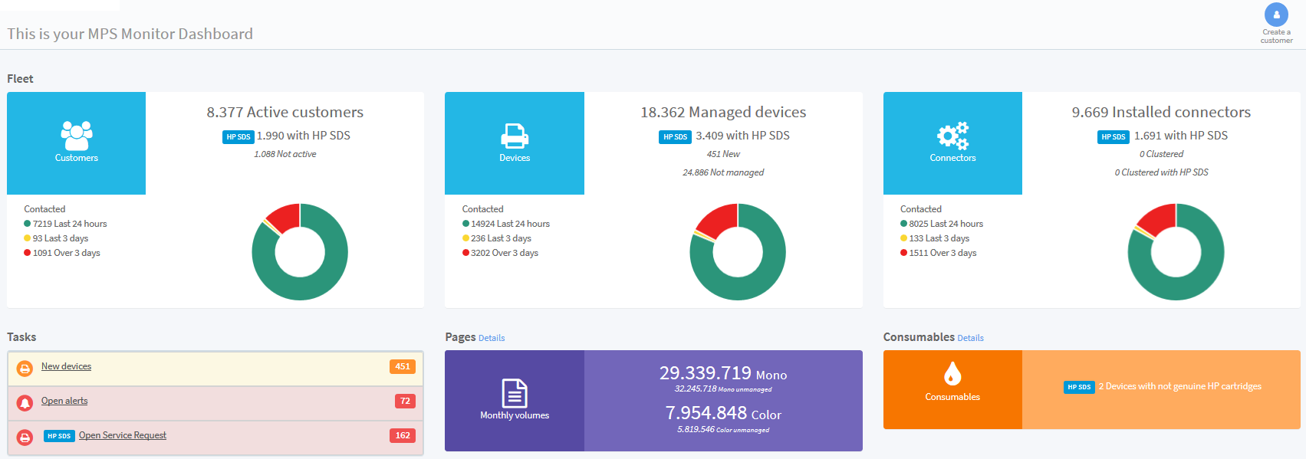Click the orange printer icon beside New devices

click(25, 369)
